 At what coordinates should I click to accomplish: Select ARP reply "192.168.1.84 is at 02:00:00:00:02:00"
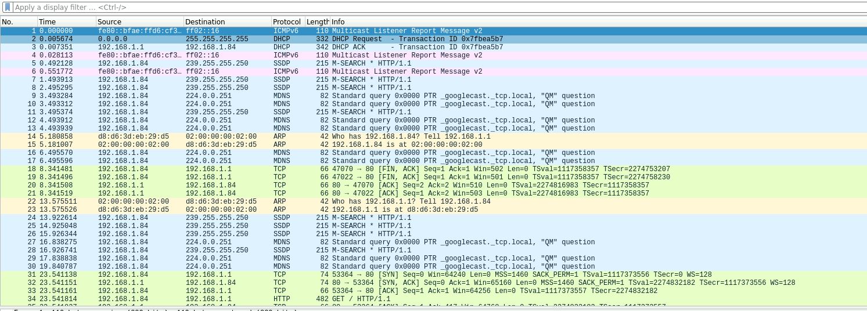pyautogui.click(x=433, y=144)
